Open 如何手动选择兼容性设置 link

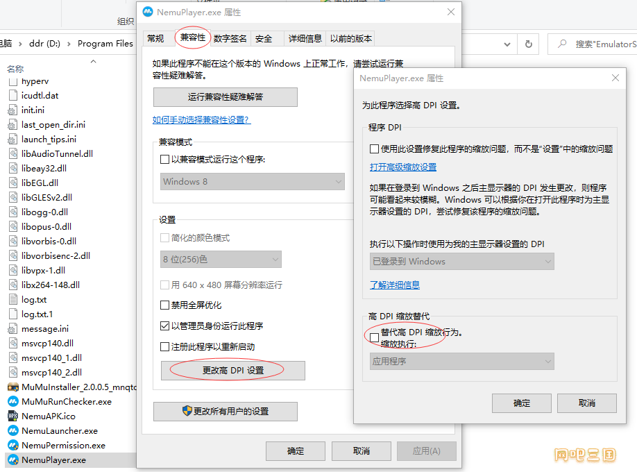(x=201, y=119)
